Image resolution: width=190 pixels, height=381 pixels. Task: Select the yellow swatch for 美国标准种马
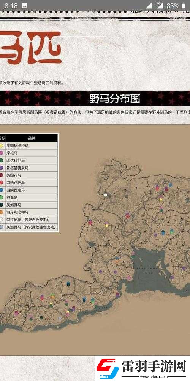point(2,146)
